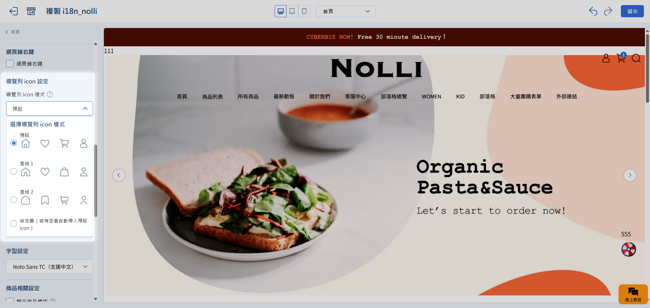Click the search magnifier icon in preview

point(636,58)
